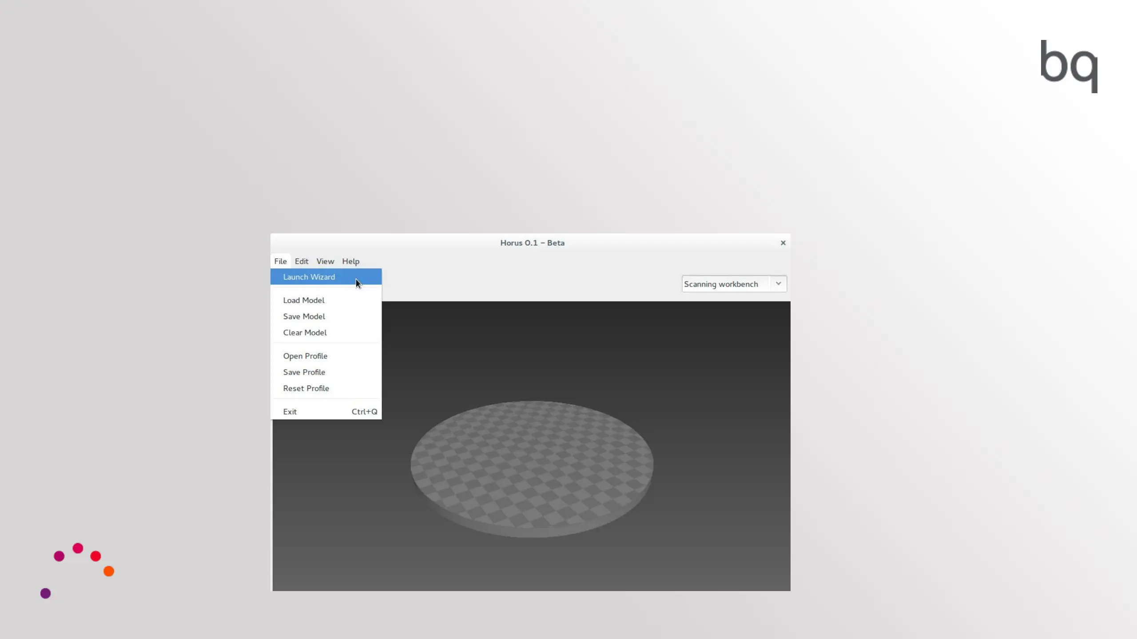The image size is (1137, 639).
Task: Click the orange dot in the dotted logo
Action: pyautogui.click(x=109, y=571)
